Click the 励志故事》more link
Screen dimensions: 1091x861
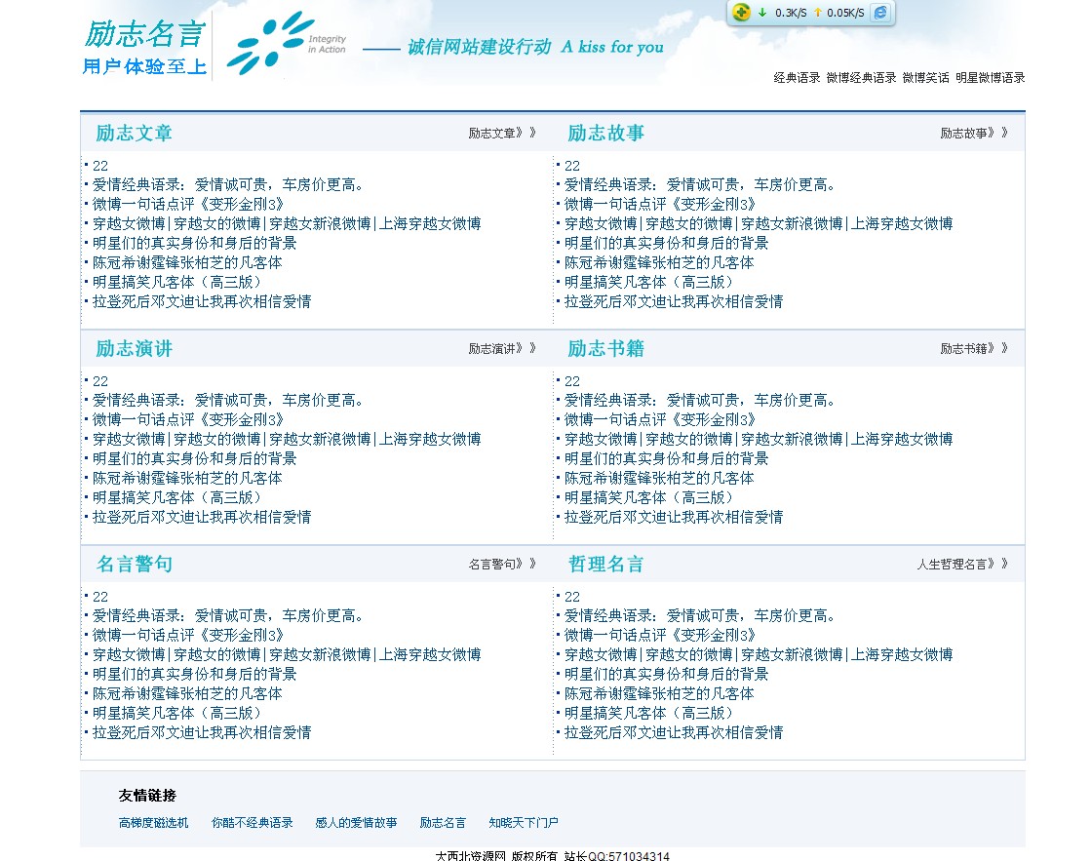click(x=973, y=133)
